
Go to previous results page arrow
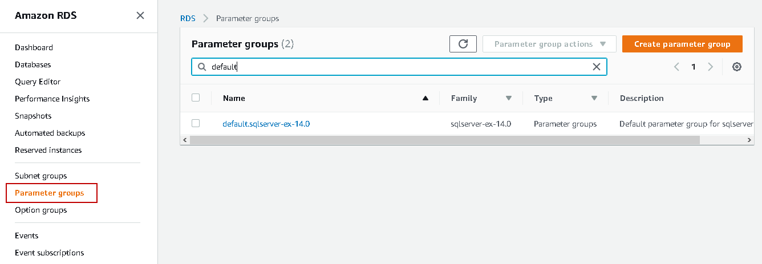(676, 67)
